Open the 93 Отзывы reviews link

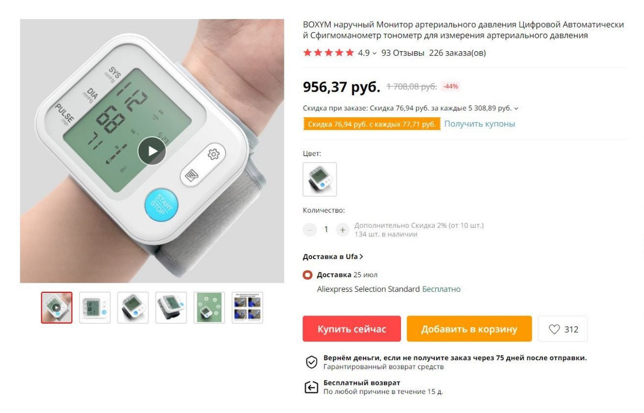click(403, 53)
